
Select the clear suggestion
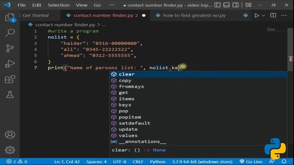tap(198, 74)
